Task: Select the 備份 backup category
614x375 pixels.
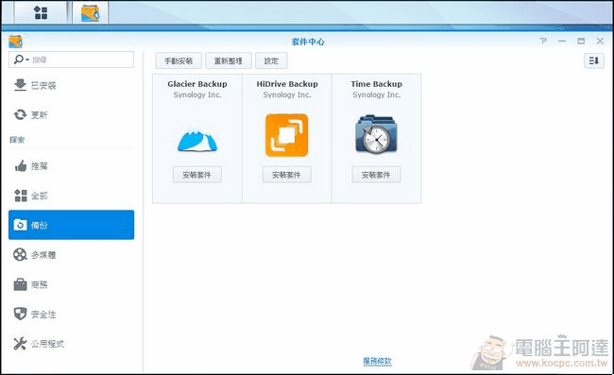Action: (71, 225)
